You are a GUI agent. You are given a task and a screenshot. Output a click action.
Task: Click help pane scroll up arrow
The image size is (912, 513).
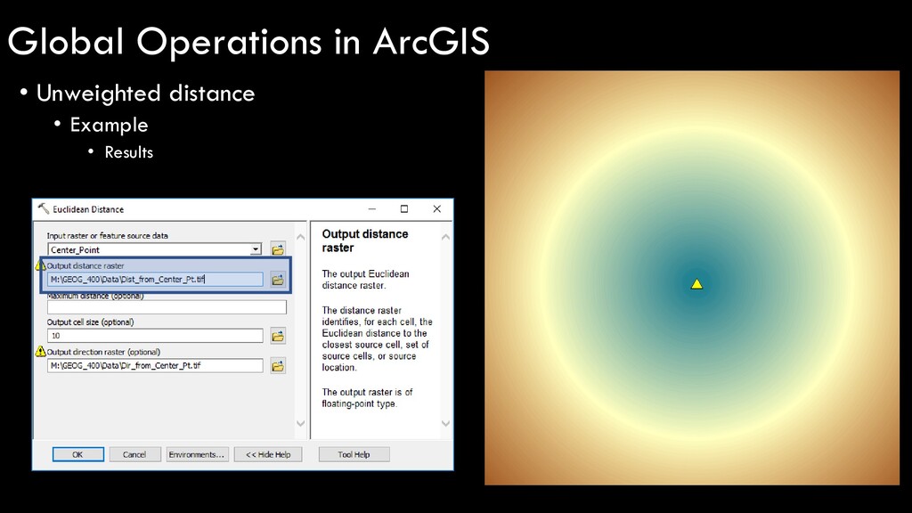tap(445, 237)
